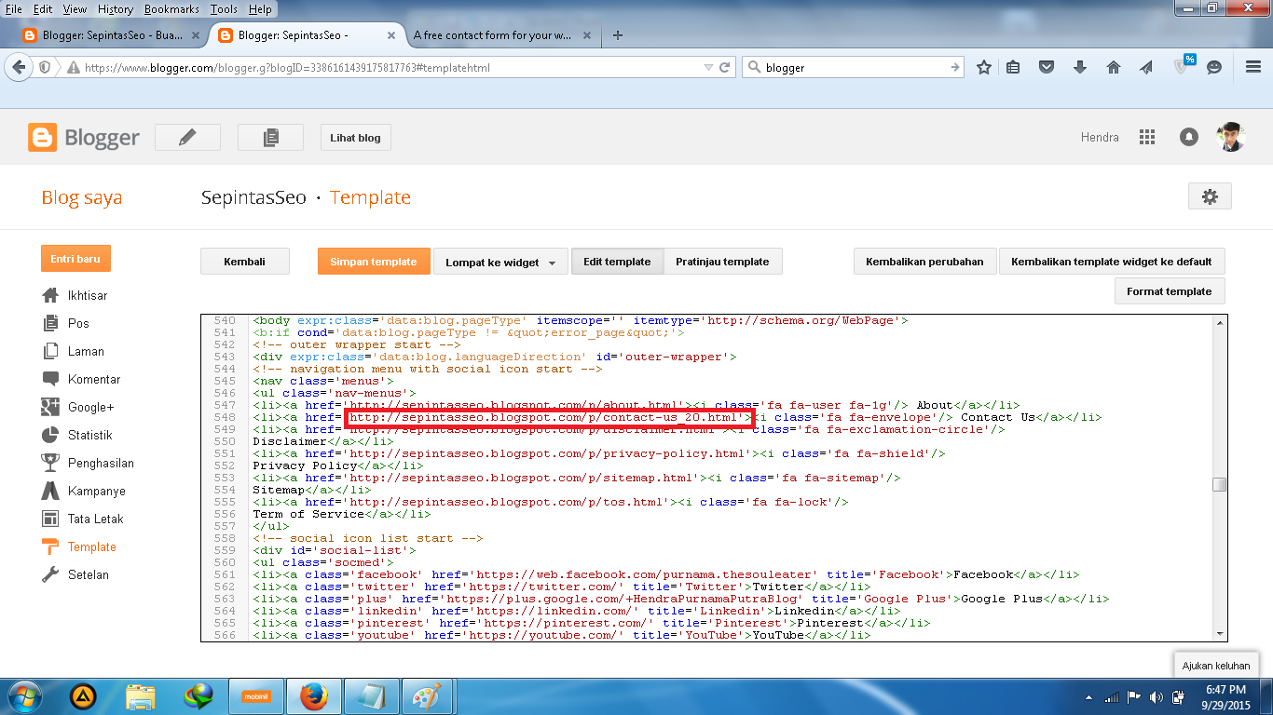
Task: Click the paper plane share icon
Action: coord(1146,67)
